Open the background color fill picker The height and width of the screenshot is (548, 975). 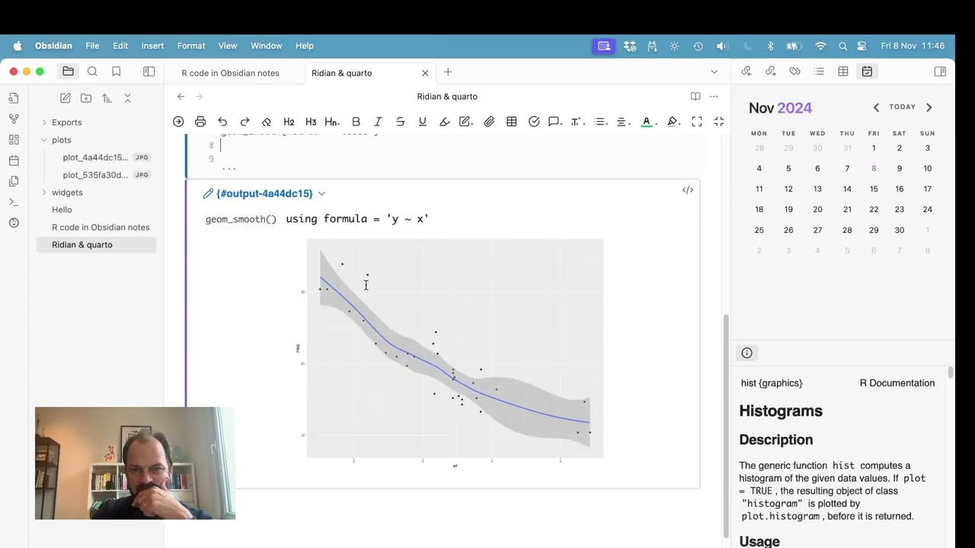673,122
